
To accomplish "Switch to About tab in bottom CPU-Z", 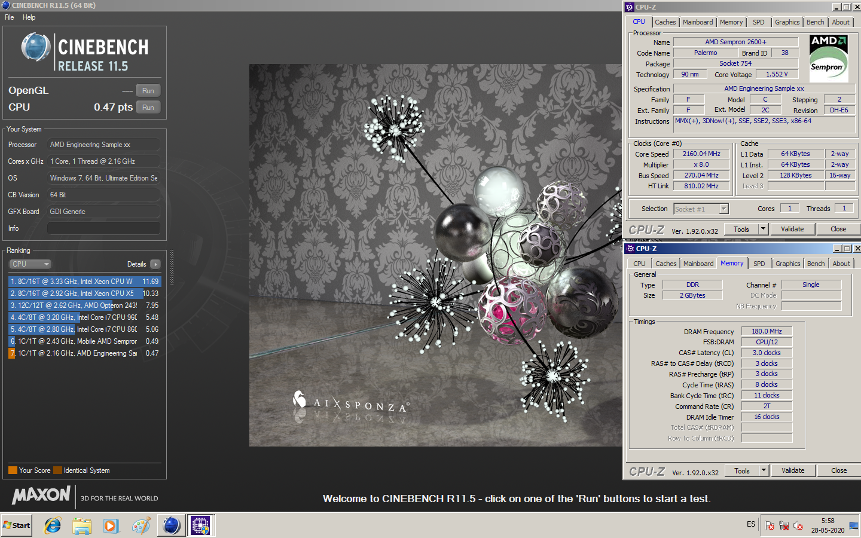I will (x=842, y=264).
